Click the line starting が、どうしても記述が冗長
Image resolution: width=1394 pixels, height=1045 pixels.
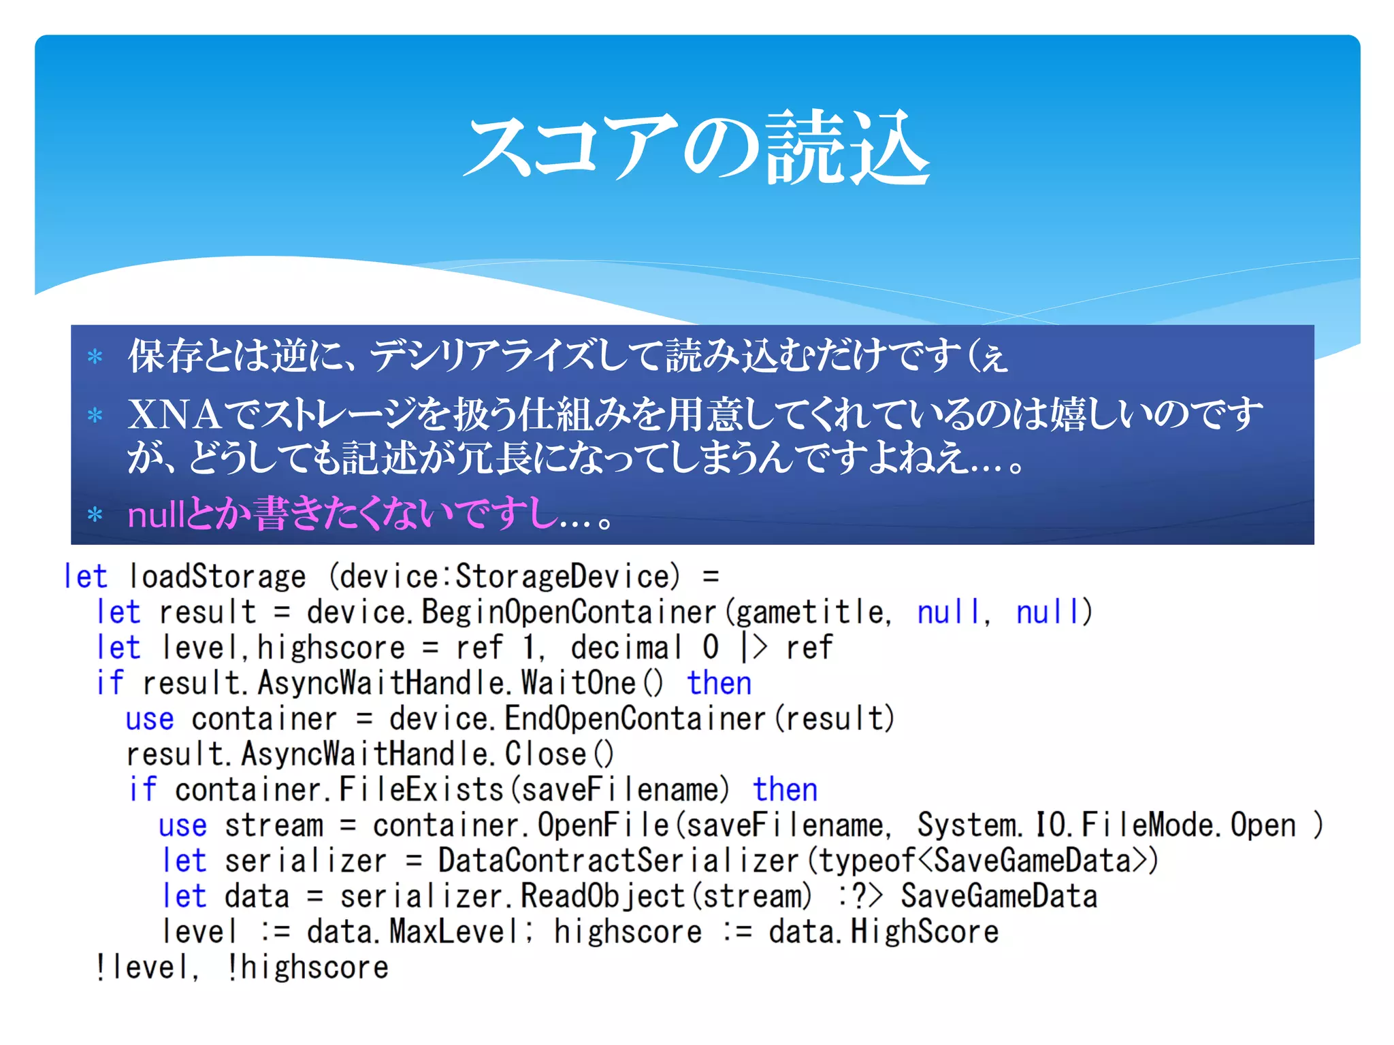coord(576,457)
